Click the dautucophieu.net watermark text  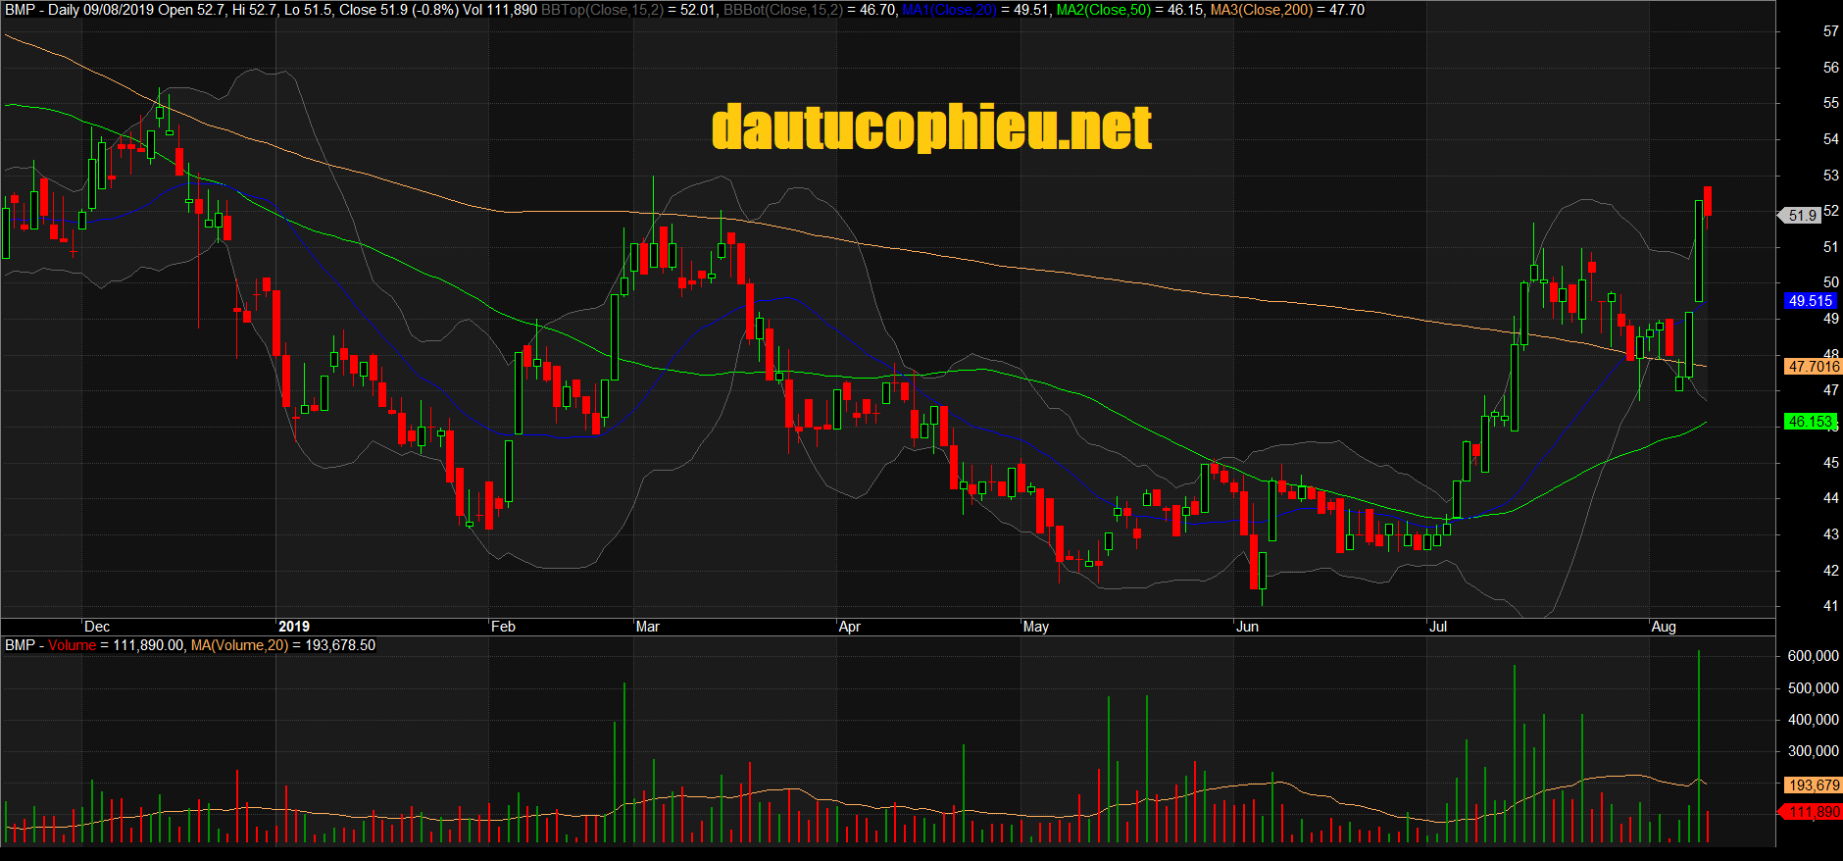pyautogui.click(x=931, y=128)
